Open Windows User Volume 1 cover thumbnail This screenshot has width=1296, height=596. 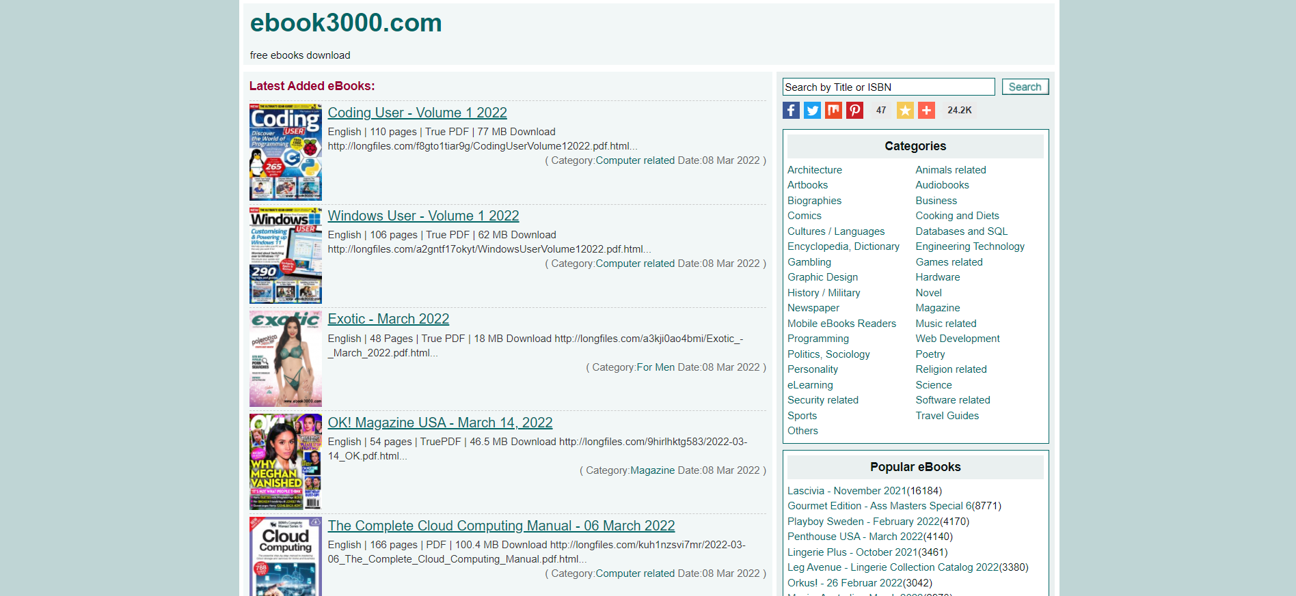tap(286, 255)
